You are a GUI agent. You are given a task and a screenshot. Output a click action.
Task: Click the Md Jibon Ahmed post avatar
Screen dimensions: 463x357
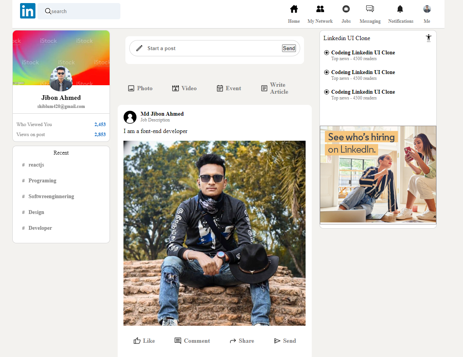pyautogui.click(x=130, y=117)
